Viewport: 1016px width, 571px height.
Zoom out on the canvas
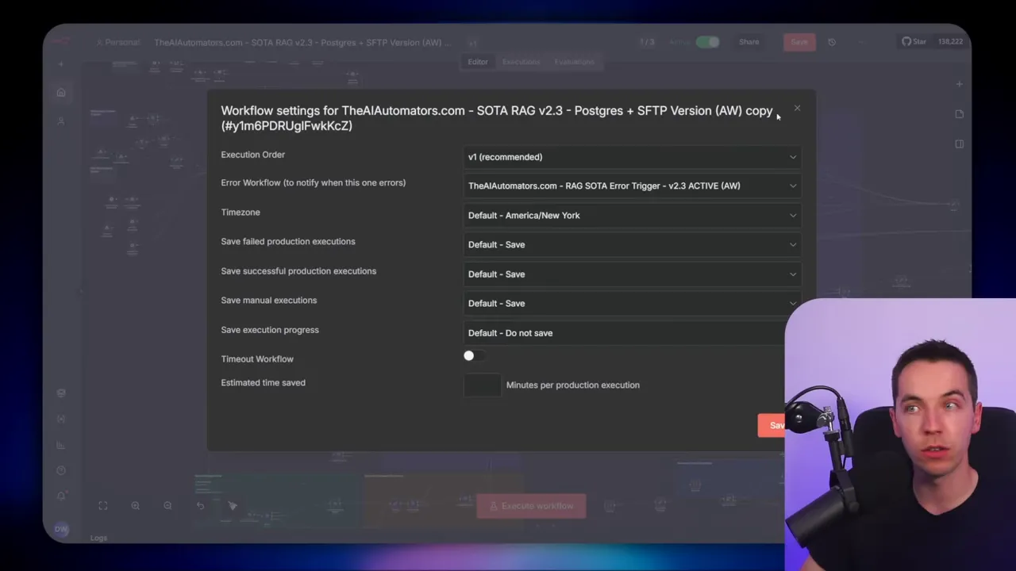167,506
